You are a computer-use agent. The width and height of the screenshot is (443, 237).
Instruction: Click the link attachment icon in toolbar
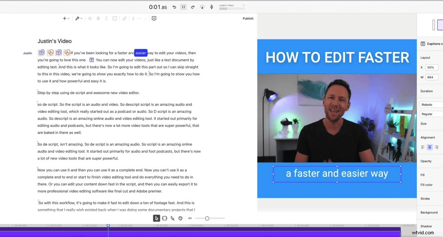[x=124, y=18]
